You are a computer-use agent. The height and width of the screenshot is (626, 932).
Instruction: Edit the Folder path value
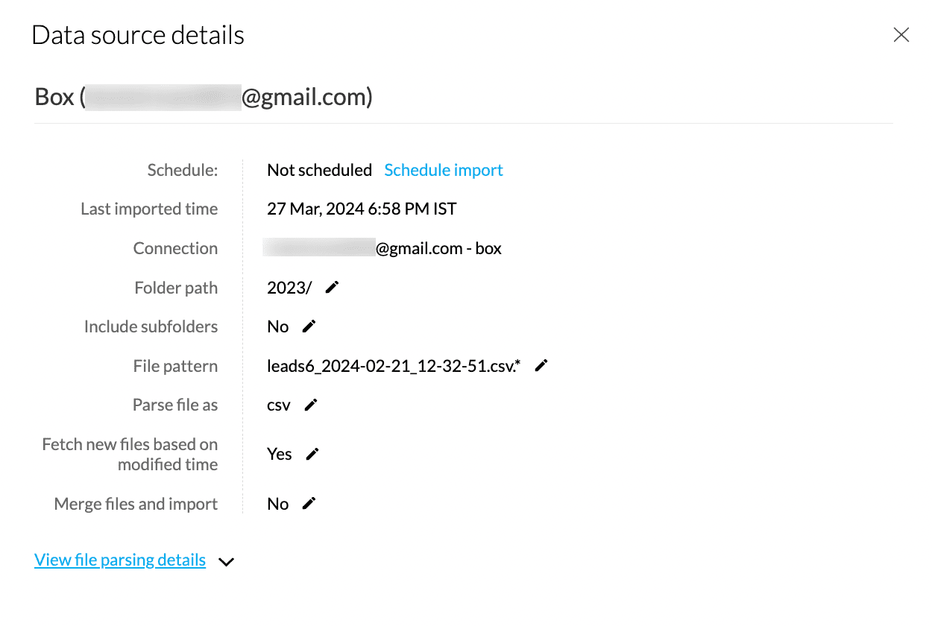pyautogui.click(x=333, y=288)
